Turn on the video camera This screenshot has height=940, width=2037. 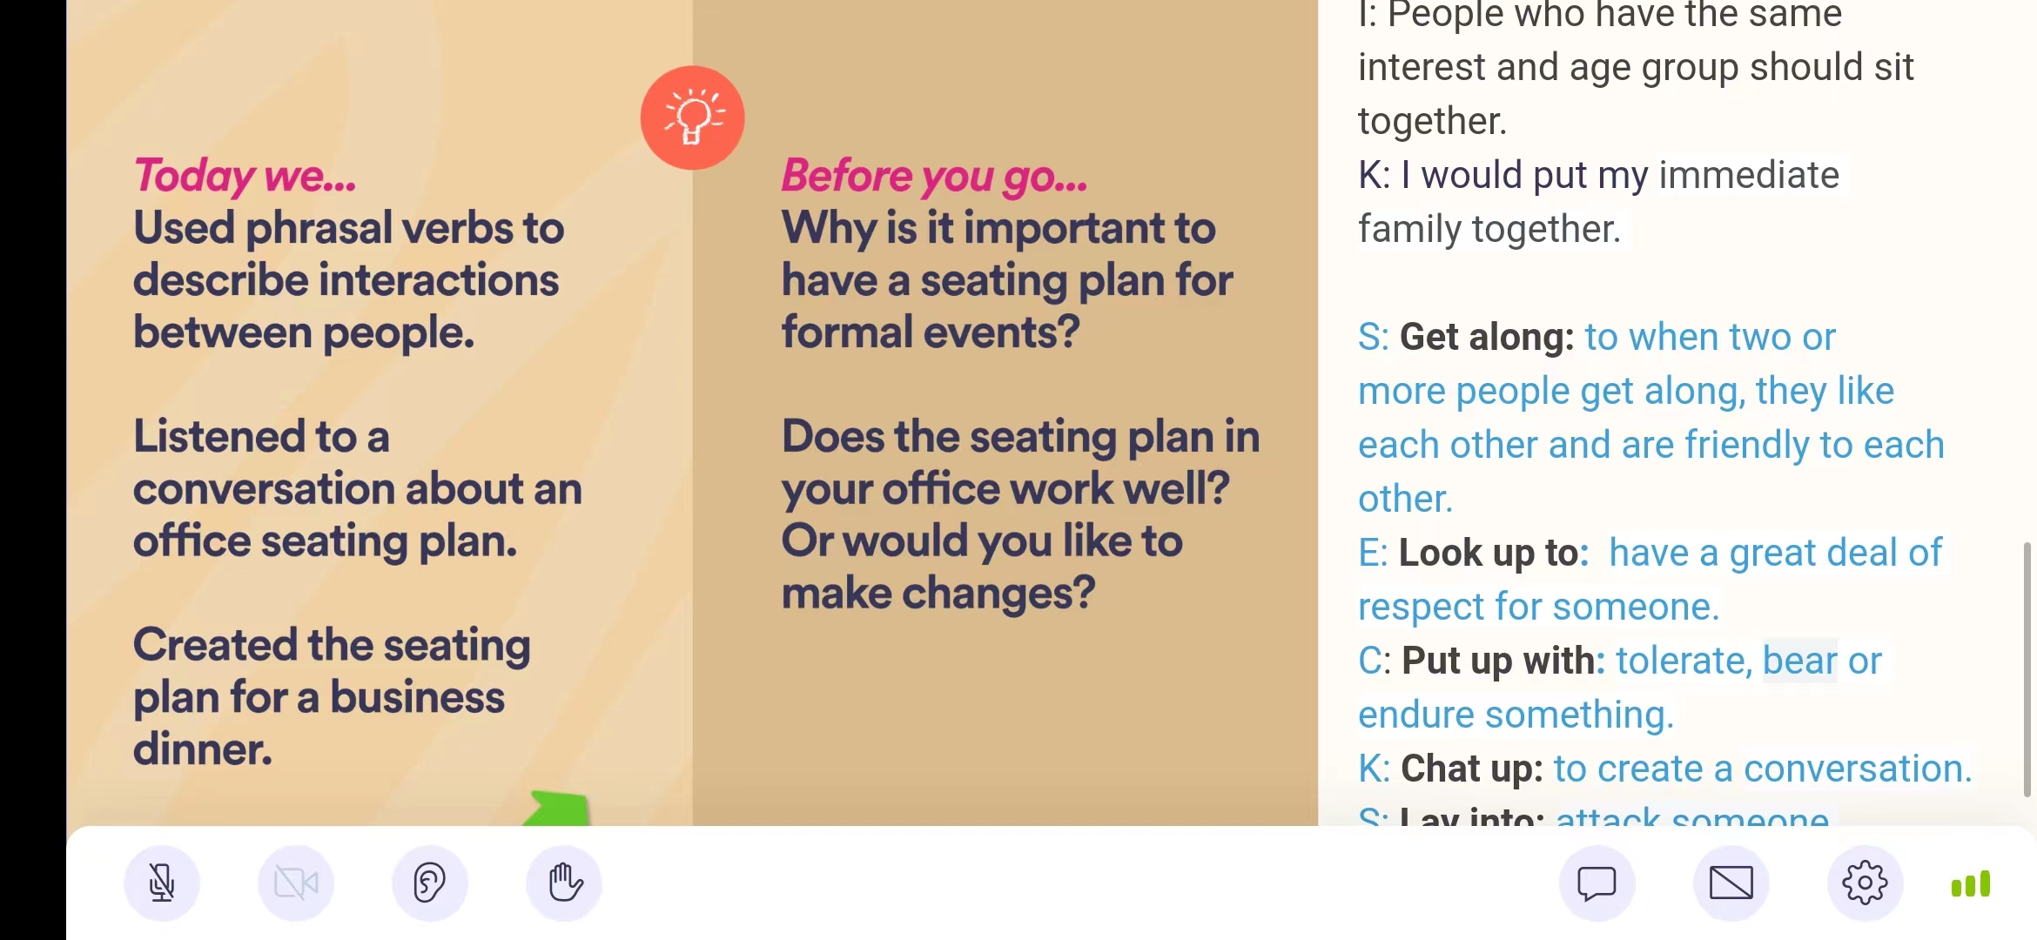296,883
